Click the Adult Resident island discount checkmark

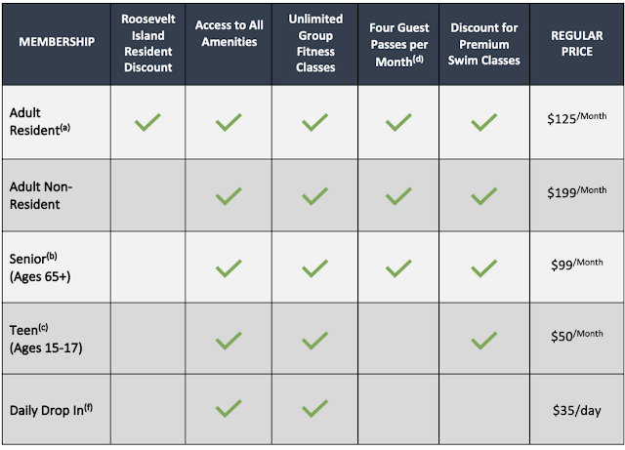pos(147,122)
